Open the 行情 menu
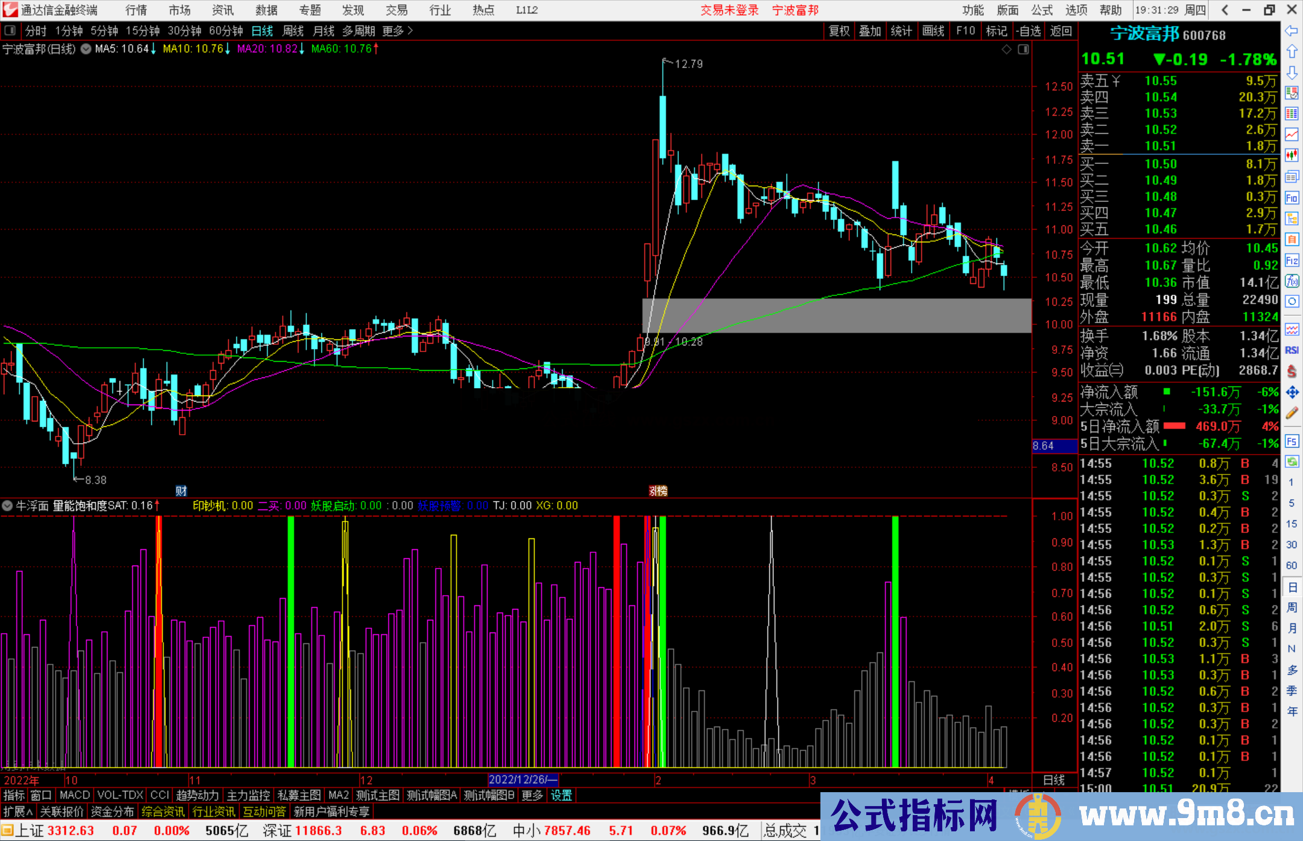The width and height of the screenshot is (1303, 841). click(x=136, y=10)
